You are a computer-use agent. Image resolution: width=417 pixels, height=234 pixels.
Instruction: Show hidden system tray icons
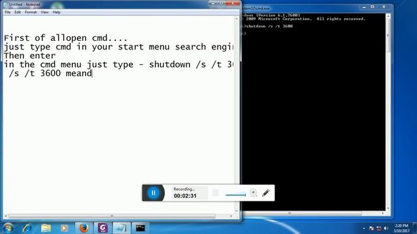364,228
